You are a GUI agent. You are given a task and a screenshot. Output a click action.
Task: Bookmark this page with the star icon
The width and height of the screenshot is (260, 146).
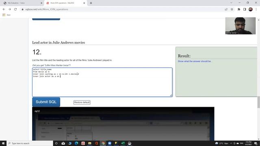point(232,9)
